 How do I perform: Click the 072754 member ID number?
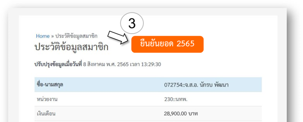click(x=172, y=85)
